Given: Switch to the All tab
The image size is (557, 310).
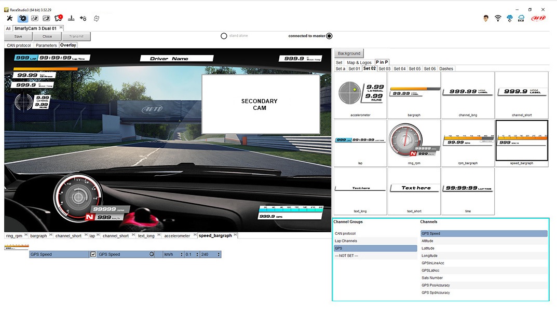Looking at the screenshot, I should point(8,29).
